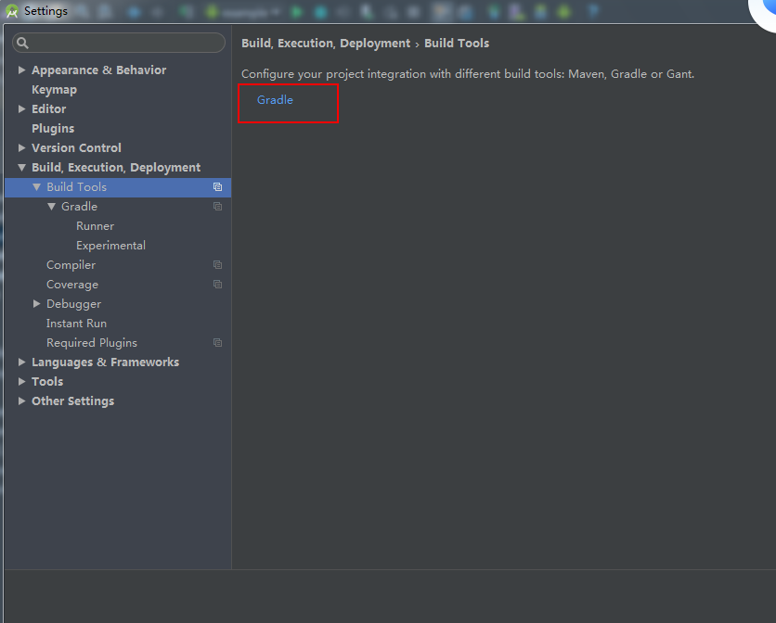This screenshot has width=776, height=623.
Task: Expand the Other Settings arrow
Action: [x=21, y=401]
